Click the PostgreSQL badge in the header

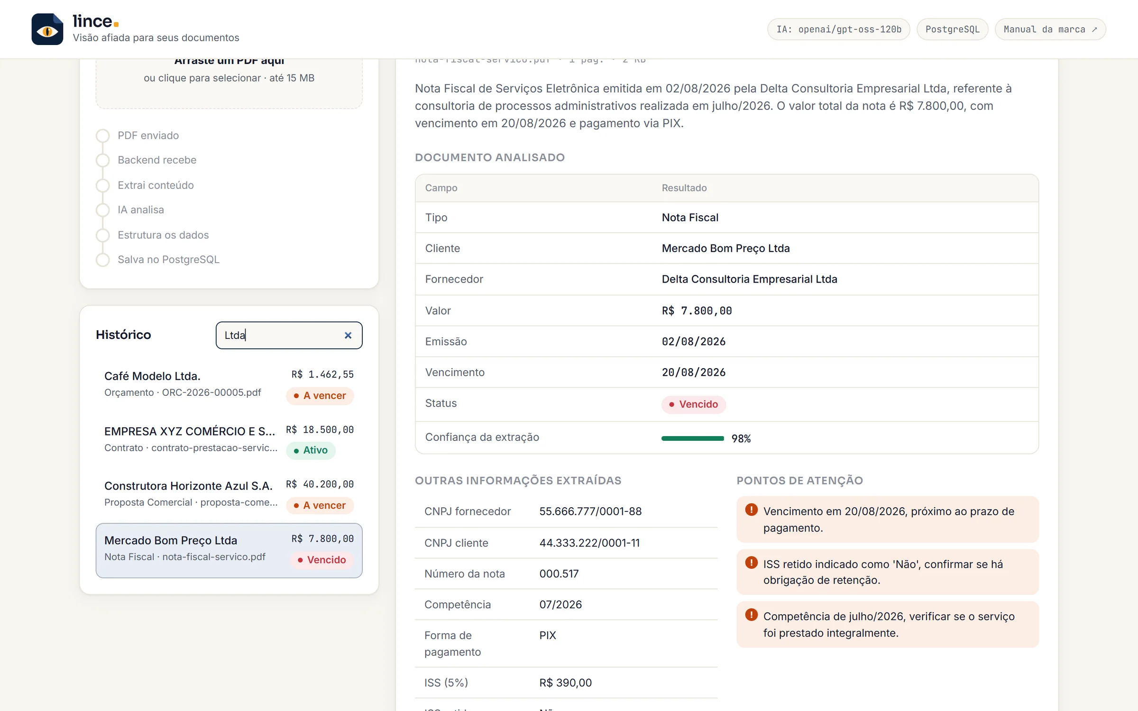[952, 29]
